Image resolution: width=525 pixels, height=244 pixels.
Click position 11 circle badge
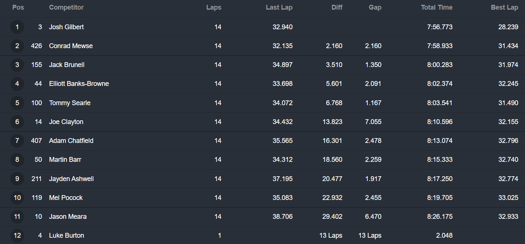pyautogui.click(x=17, y=217)
